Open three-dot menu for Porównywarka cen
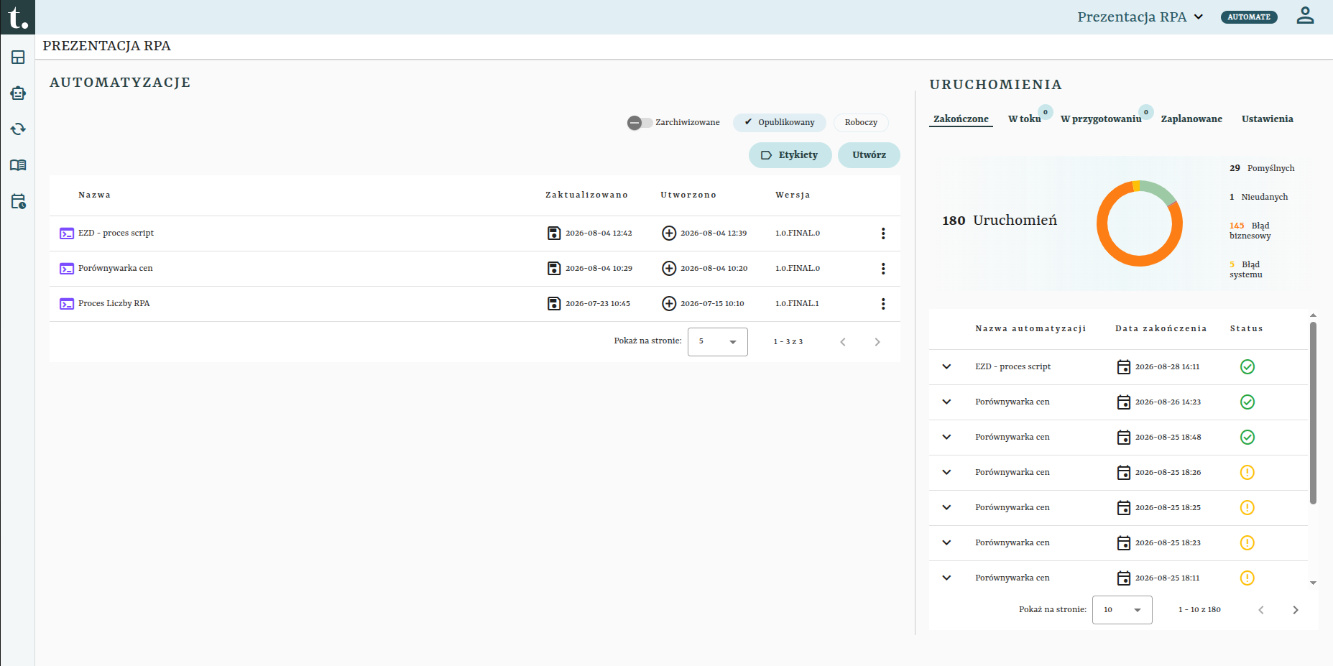Viewport: 1333px width, 666px height. 883,269
